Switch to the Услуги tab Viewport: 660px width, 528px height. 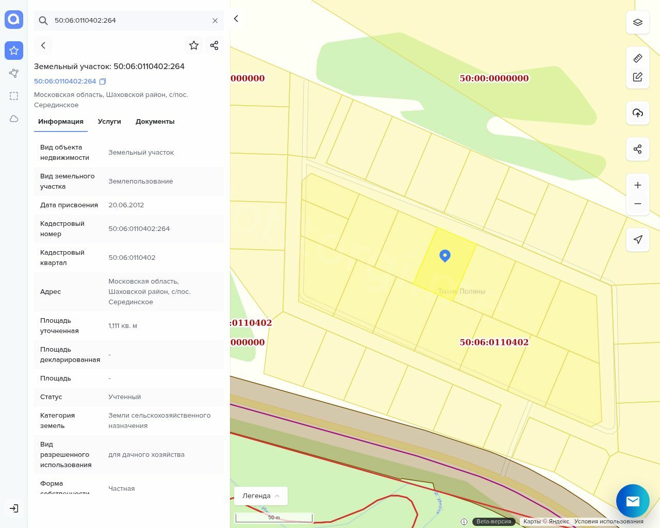pos(109,122)
